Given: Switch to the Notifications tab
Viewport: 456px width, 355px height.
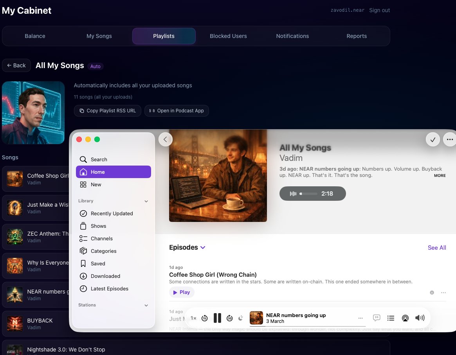Looking at the screenshot, I should [x=292, y=36].
